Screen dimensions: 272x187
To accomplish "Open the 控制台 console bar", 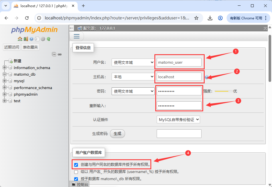I will pos(80,184).
